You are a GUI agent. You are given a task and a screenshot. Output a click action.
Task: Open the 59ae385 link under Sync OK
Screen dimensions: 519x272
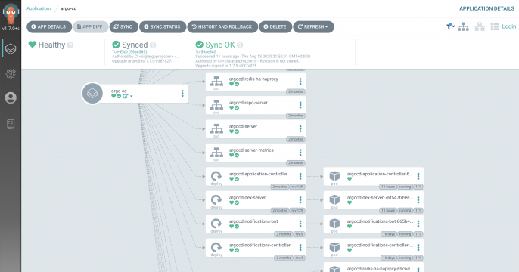pos(209,52)
